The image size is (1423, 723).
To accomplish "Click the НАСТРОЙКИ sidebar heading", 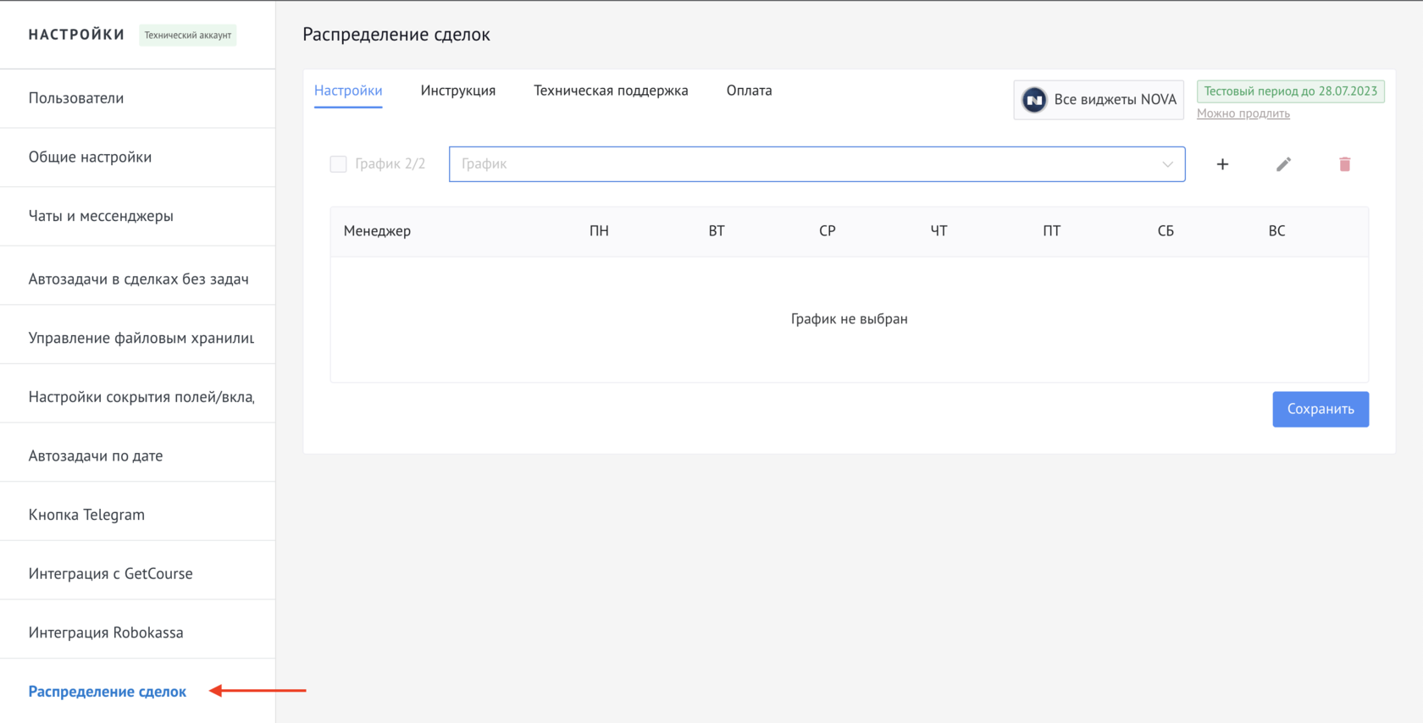I will click(x=76, y=35).
